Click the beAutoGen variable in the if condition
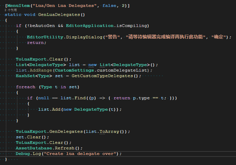Viewport: 236px width, 165px height. pyautogui.click(x=43, y=26)
